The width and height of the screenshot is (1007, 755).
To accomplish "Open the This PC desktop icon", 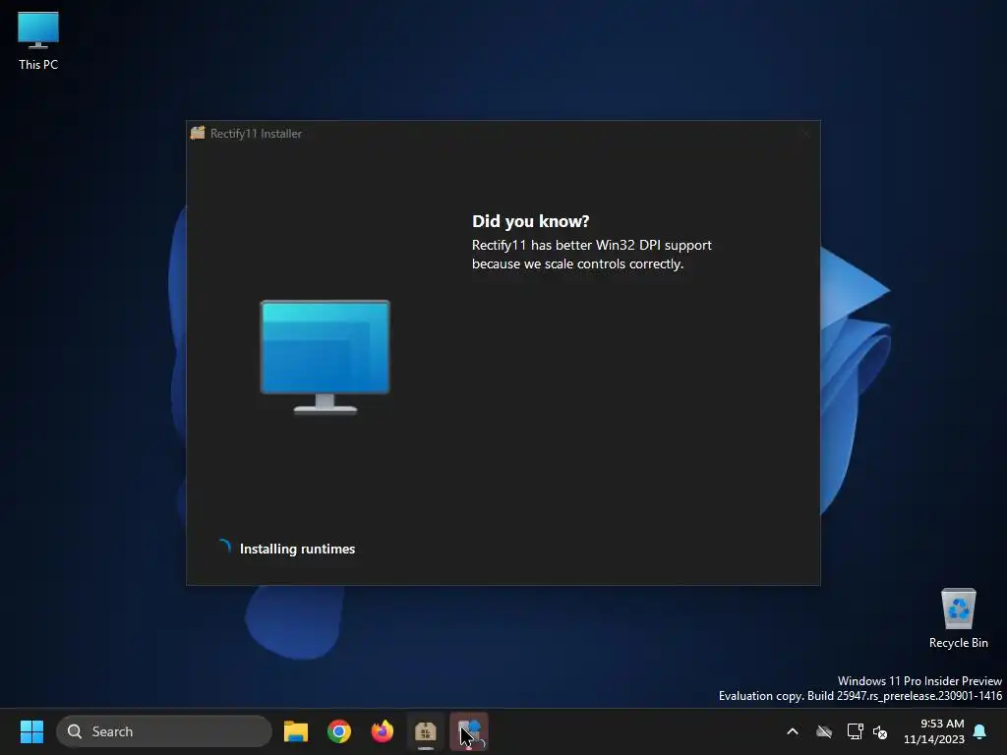I will point(38,41).
